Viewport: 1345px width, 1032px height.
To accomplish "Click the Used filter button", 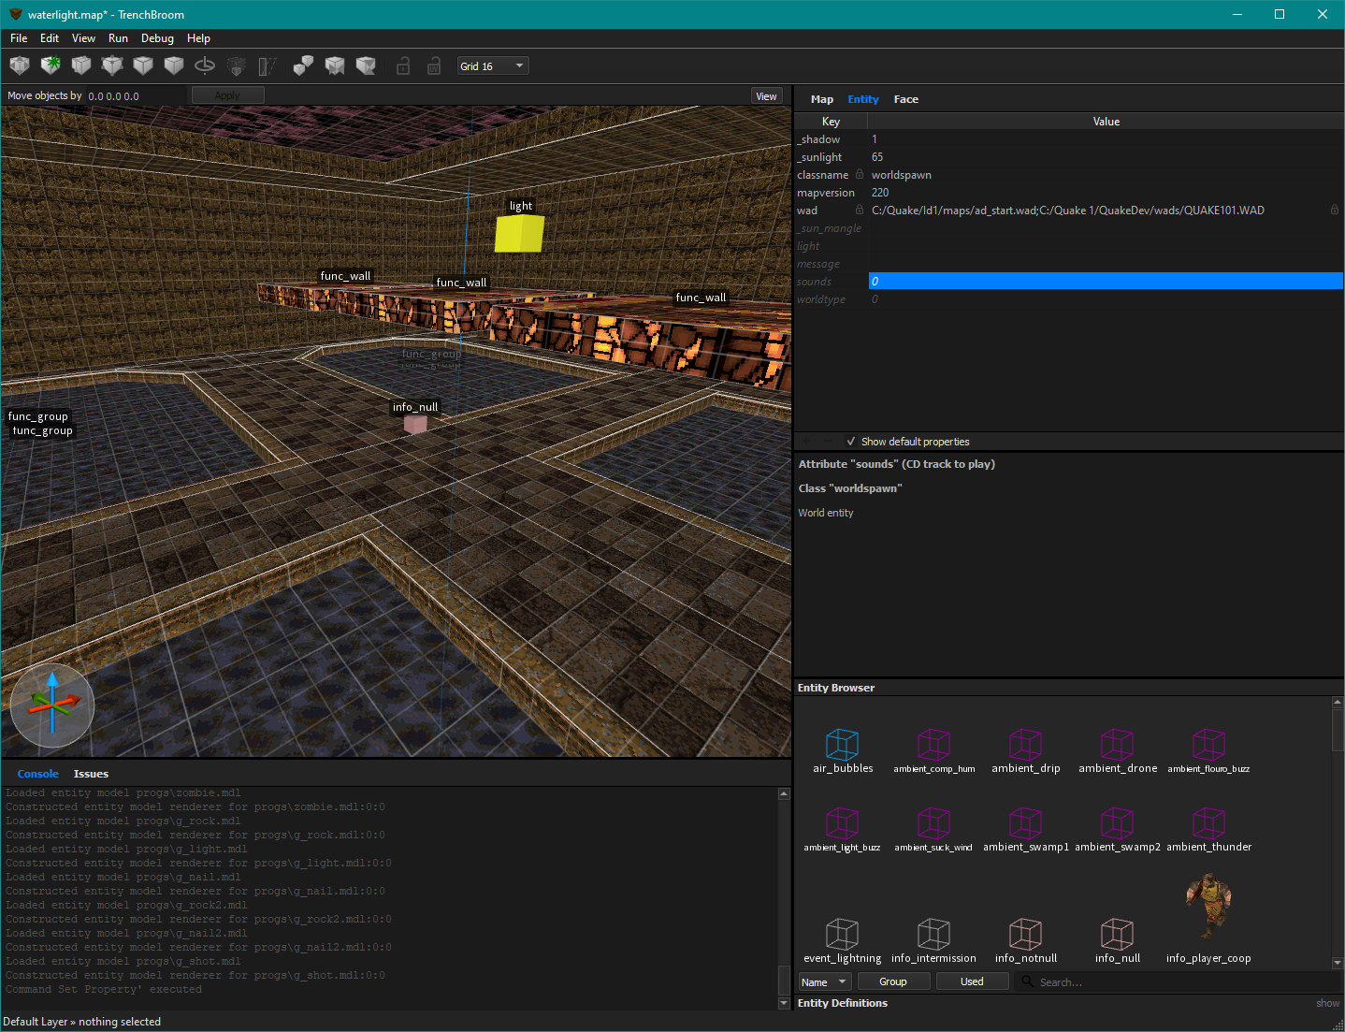I will click(x=972, y=981).
